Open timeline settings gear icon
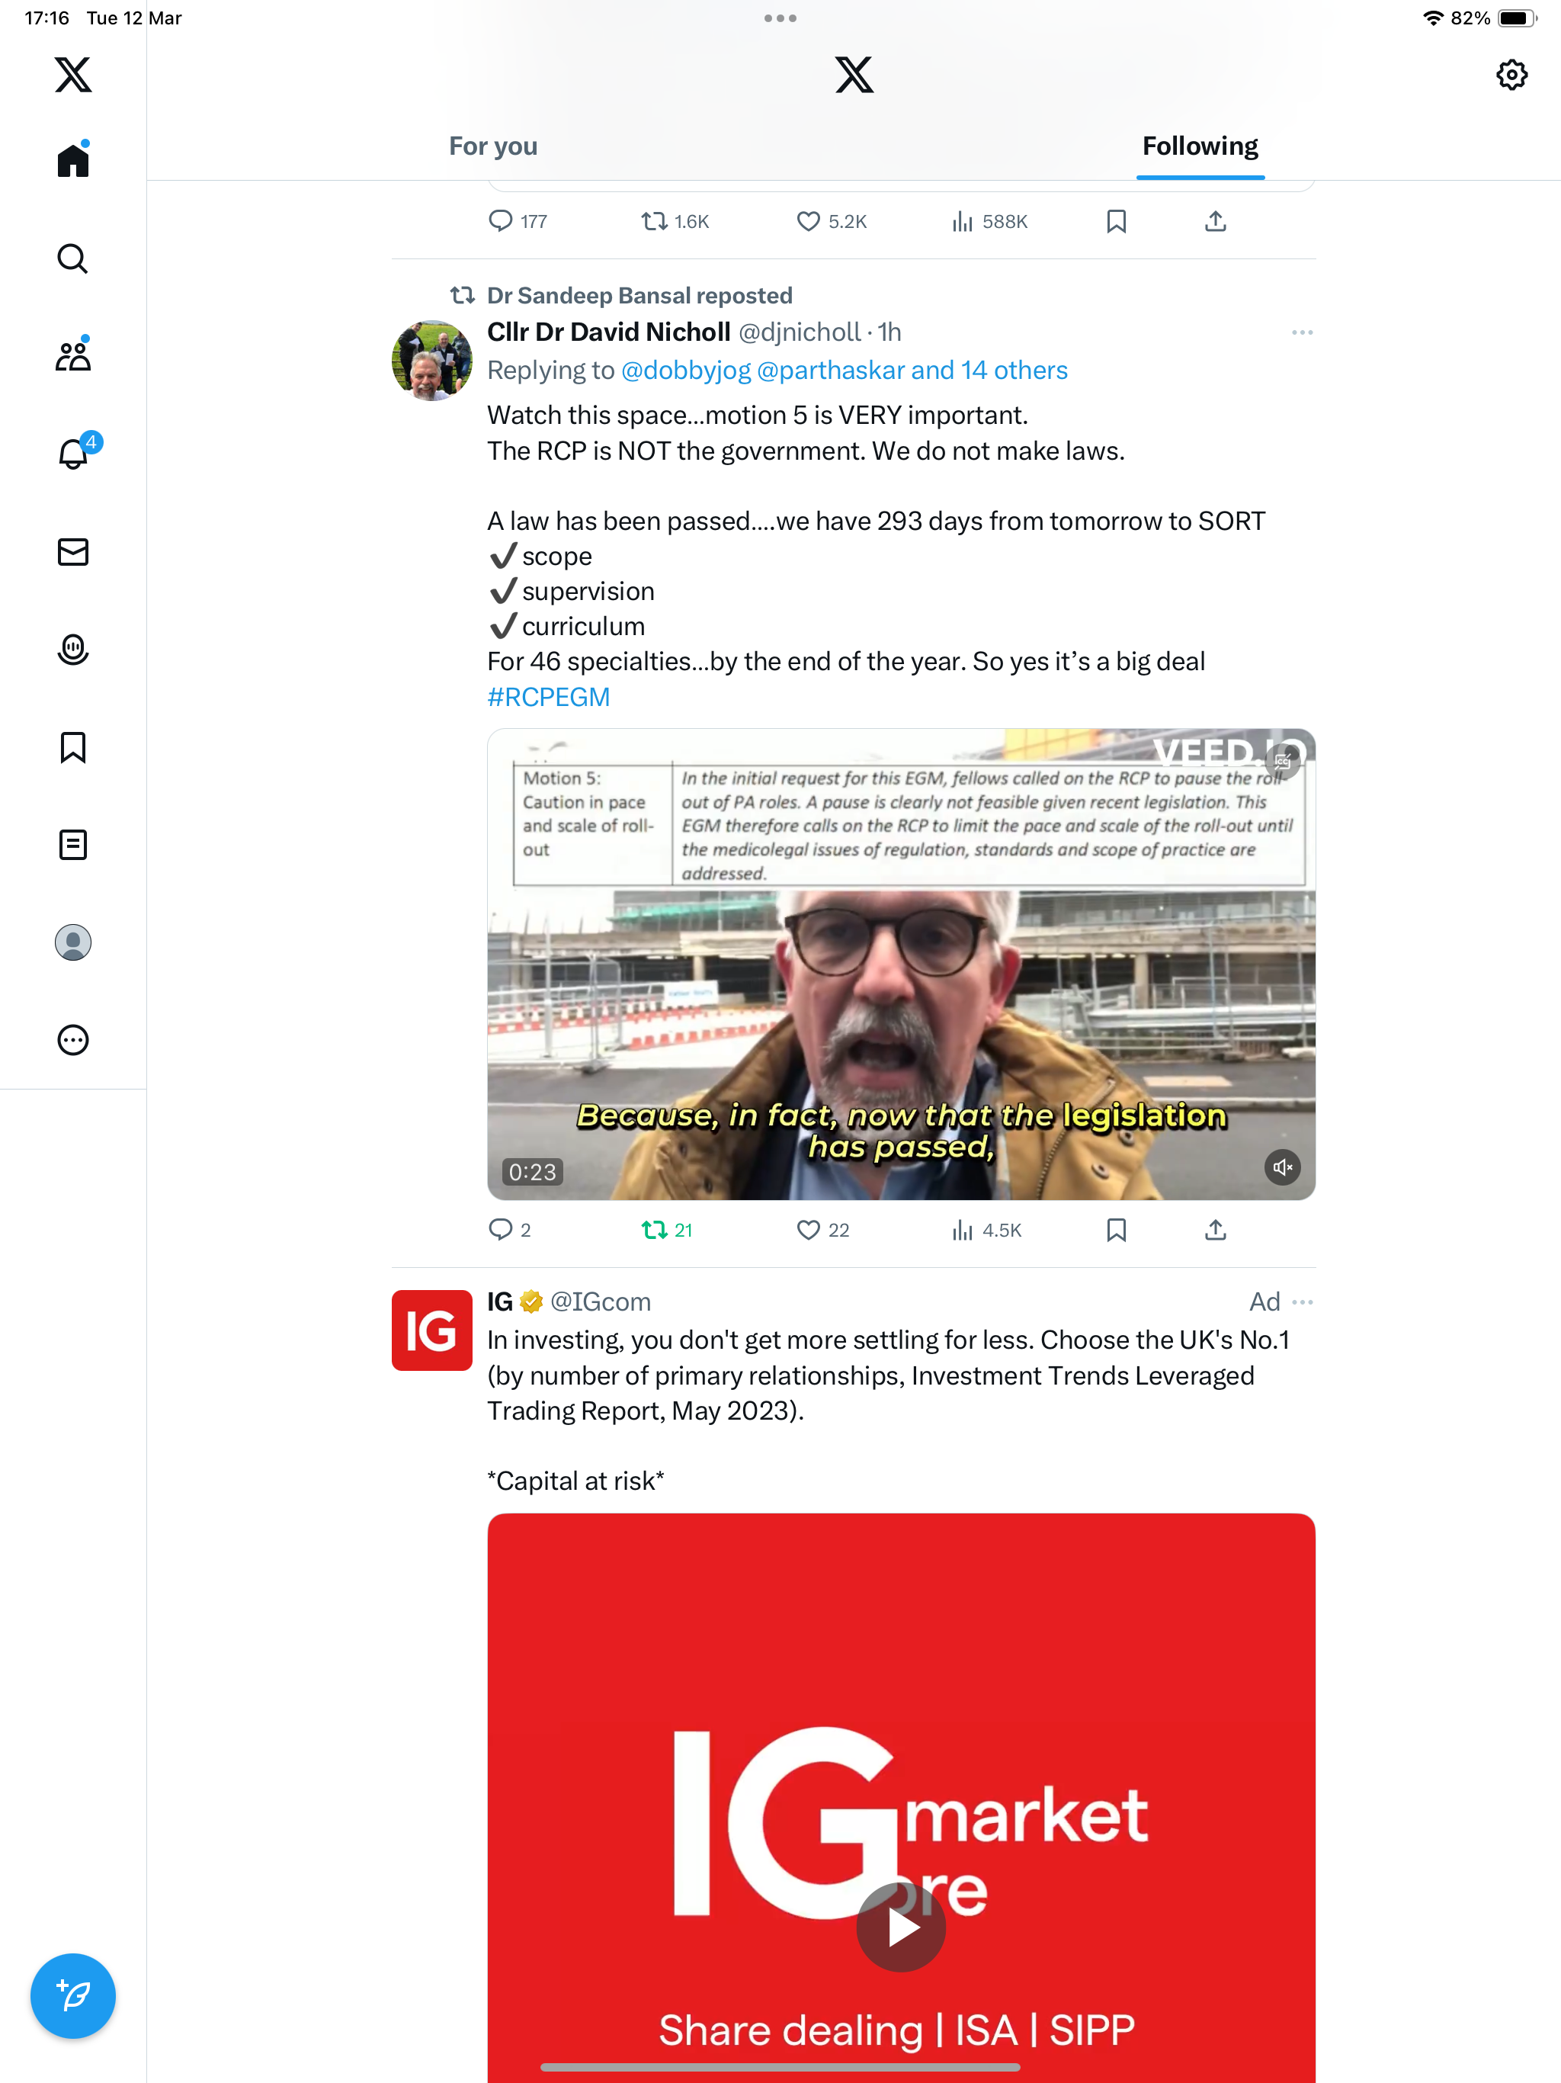Image resolution: width=1561 pixels, height=2083 pixels. tap(1511, 75)
